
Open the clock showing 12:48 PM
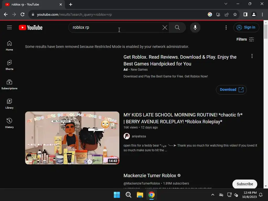(x=249, y=195)
